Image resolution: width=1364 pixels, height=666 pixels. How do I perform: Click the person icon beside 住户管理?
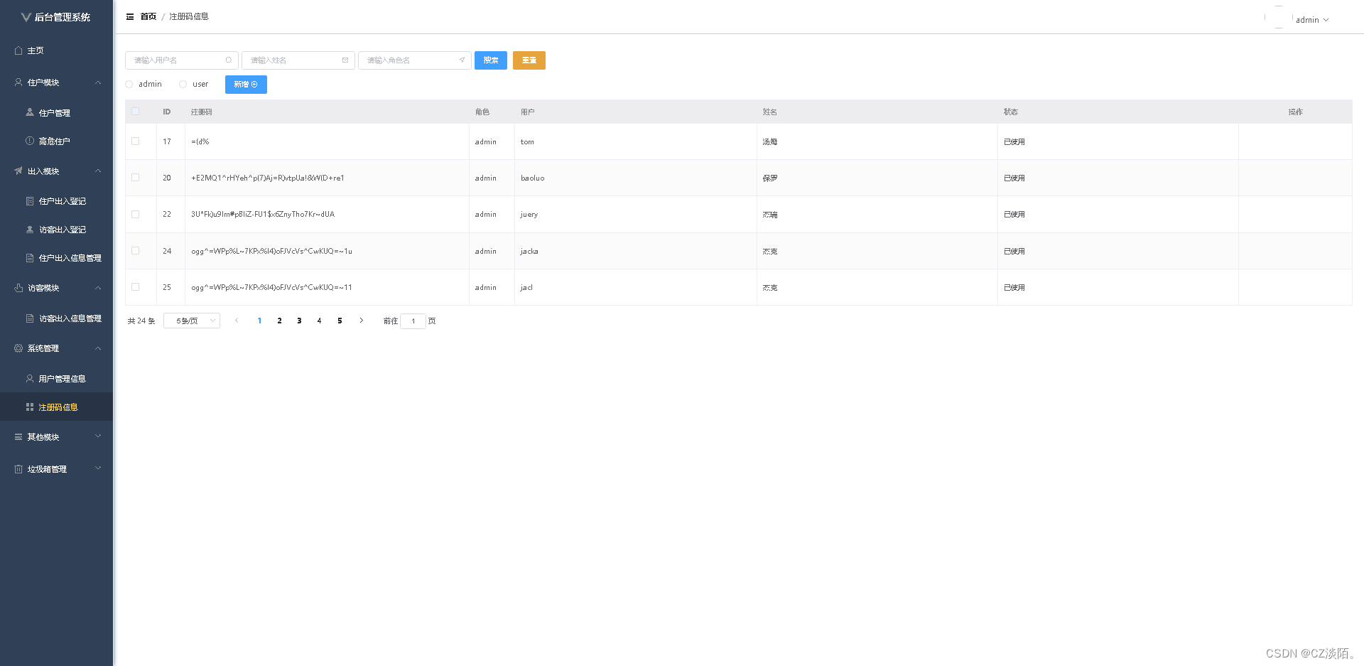(30, 112)
